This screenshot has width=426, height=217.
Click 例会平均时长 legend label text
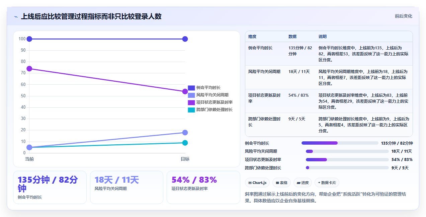tap(208, 88)
